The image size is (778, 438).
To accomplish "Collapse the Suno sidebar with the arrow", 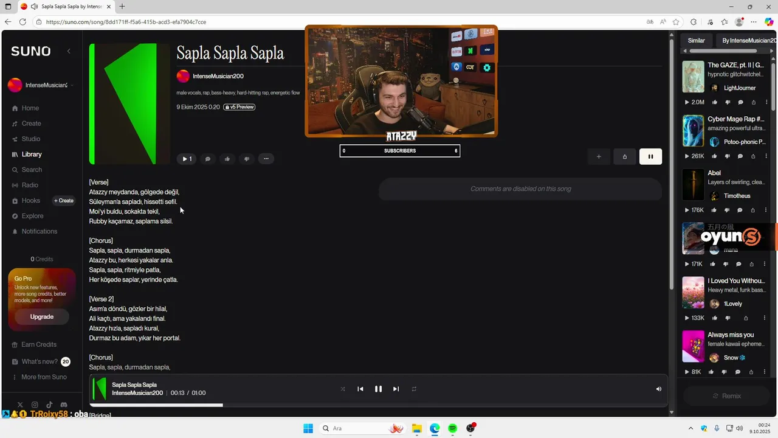I will tap(69, 51).
